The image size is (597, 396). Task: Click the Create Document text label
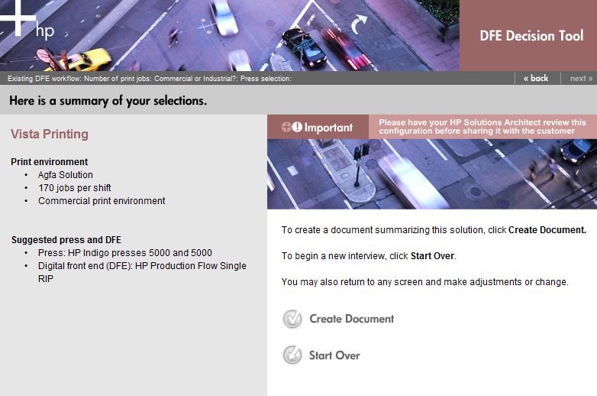click(x=351, y=319)
